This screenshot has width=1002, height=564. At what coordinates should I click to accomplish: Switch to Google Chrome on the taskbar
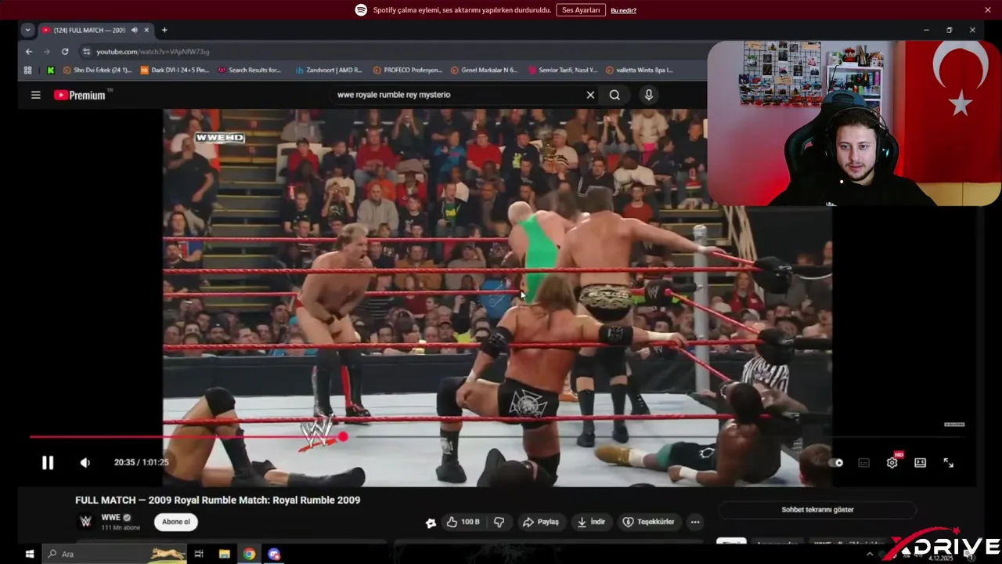pyautogui.click(x=249, y=554)
